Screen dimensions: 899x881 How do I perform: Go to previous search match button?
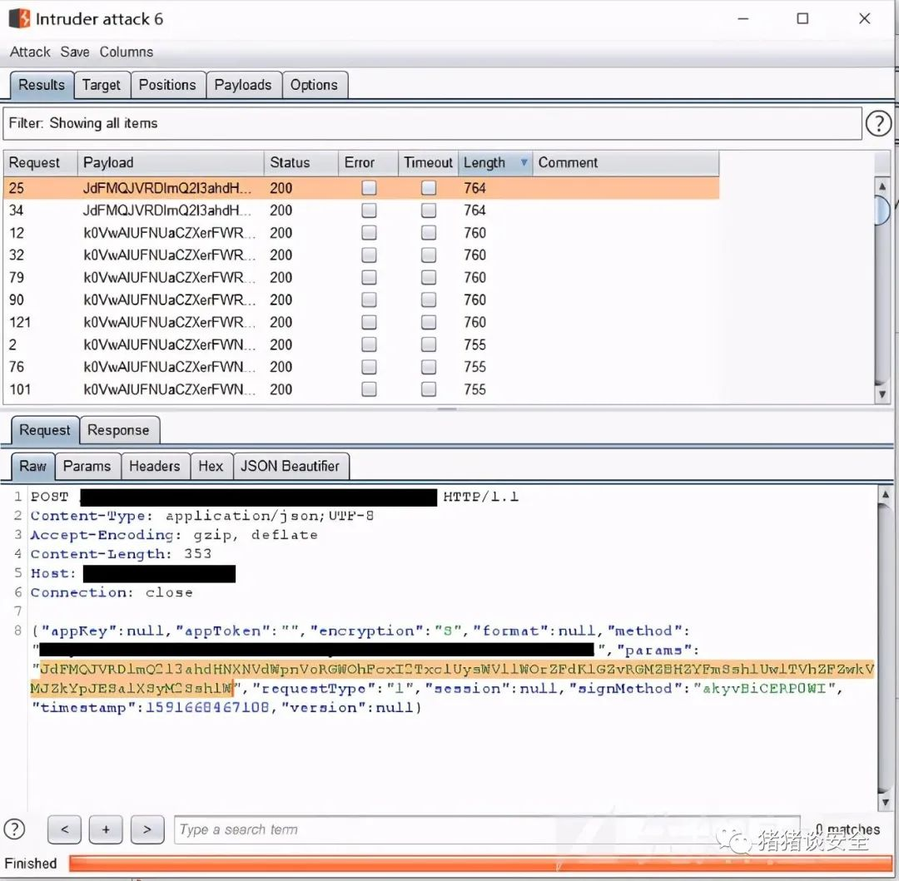tap(64, 829)
